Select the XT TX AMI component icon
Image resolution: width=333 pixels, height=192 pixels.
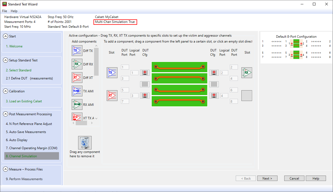tap(77, 117)
